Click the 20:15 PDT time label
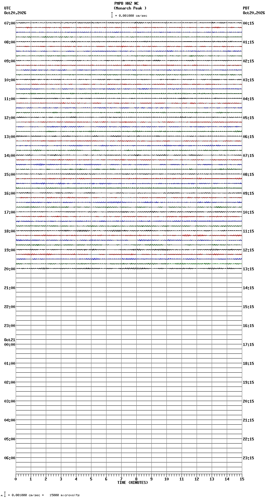This screenshot has width=267, height=499. [x=248, y=401]
